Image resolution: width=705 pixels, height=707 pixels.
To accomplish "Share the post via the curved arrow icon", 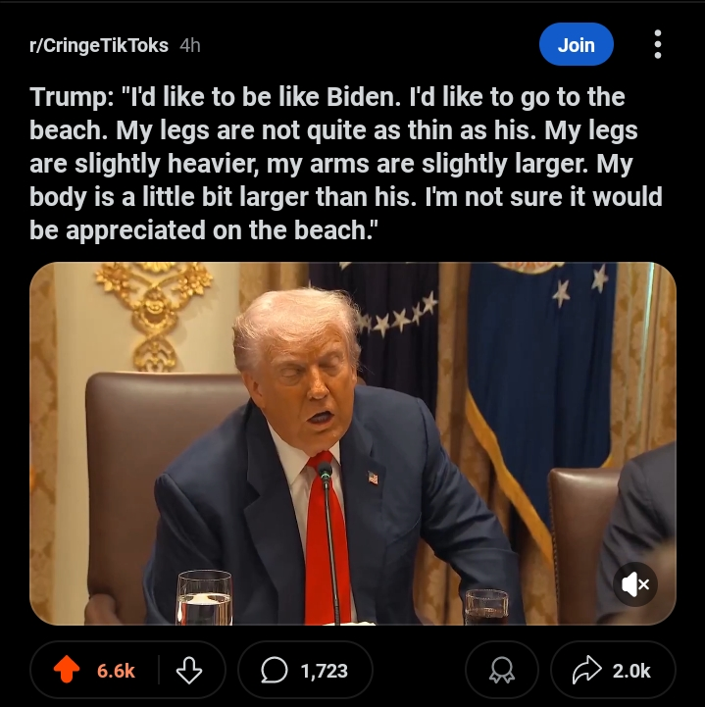I will (x=587, y=671).
